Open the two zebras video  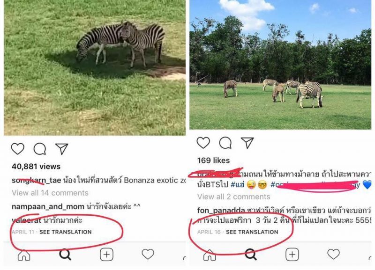[x=95, y=67]
